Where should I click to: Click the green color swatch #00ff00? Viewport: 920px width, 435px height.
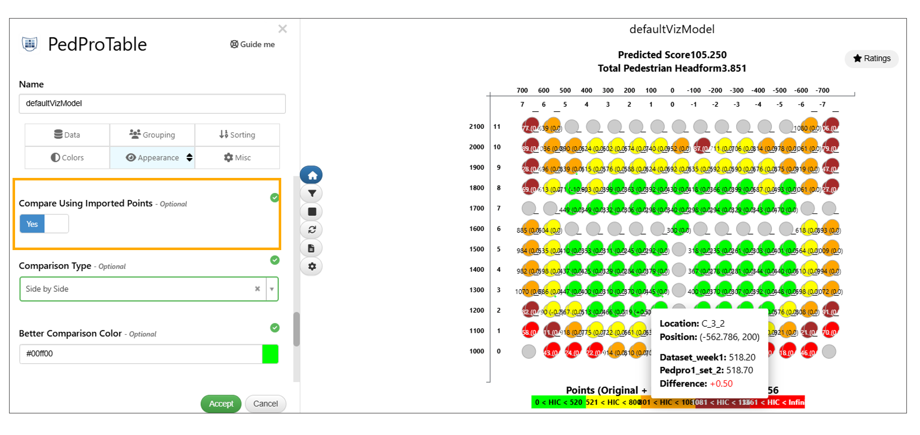click(x=270, y=354)
